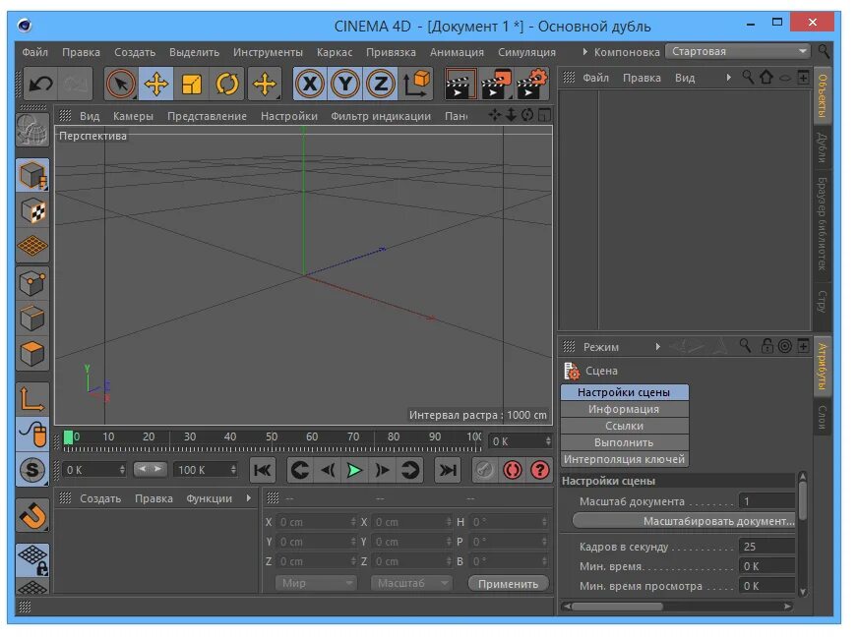This screenshot has height=639, width=858.
Task: Click record keyframe help question icon
Action: (x=539, y=470)
